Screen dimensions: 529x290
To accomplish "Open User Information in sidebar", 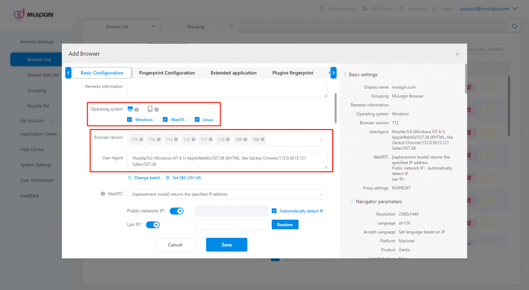I will coord(37,181).
